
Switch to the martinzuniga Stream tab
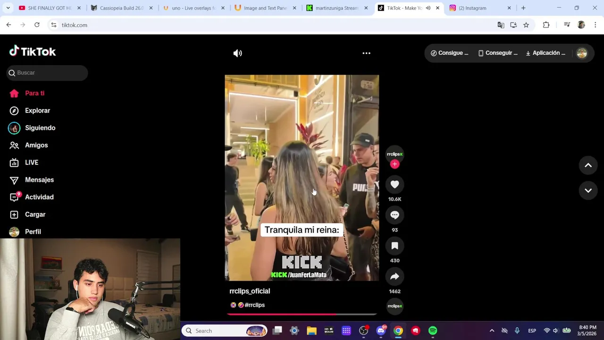(337, 8)
